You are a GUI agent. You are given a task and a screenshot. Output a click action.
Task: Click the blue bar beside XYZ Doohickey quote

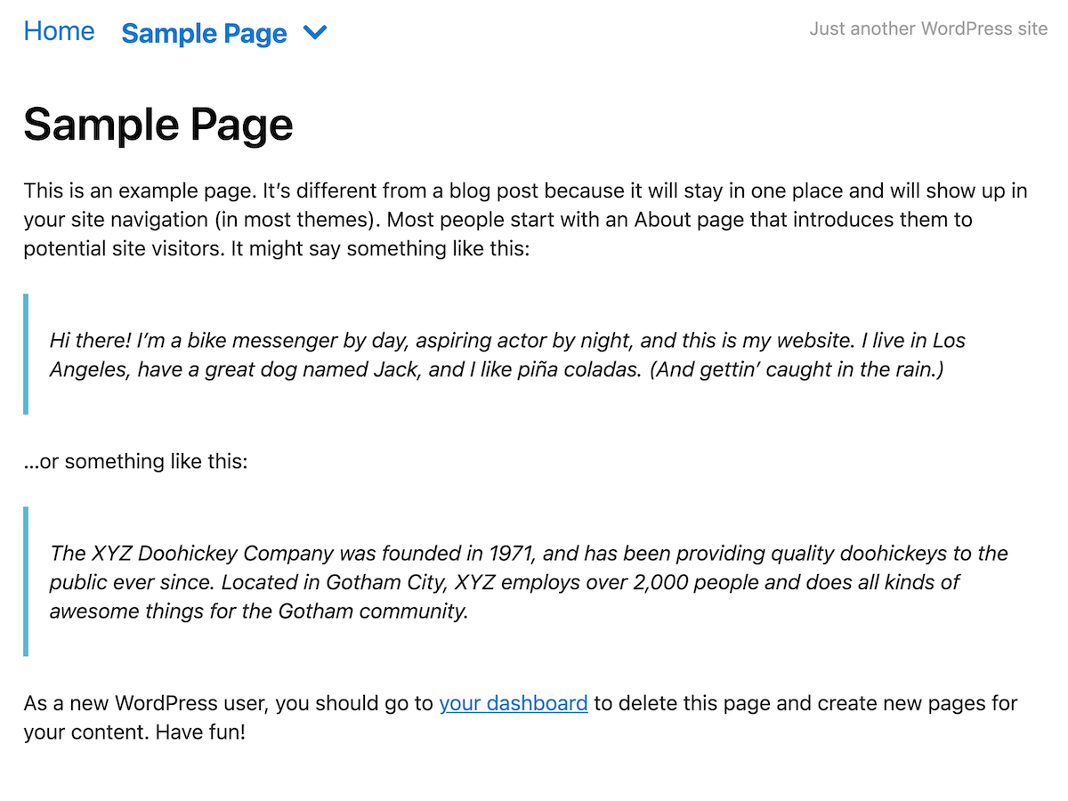coord(26,581)
